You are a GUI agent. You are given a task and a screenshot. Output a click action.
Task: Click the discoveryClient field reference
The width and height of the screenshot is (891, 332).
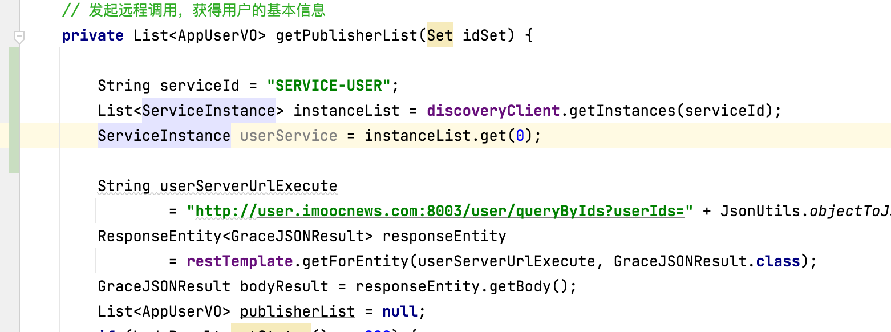point(493,111)
